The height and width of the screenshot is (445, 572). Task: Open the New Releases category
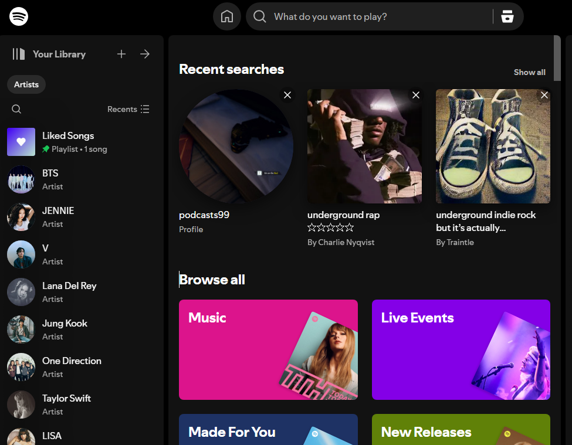pyautogui.click(x=461, y=429)
